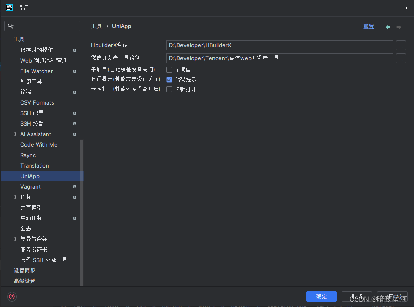This screenshot has width=414, height=307.
Task: Select Translation in the settings sidebar
Action: tap(34, 165)
